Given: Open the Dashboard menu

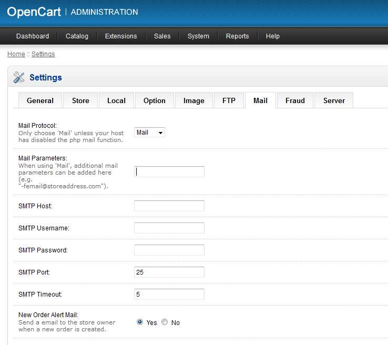Looking at the screenshot, I should pyautogui.click(x=33, y=36).
